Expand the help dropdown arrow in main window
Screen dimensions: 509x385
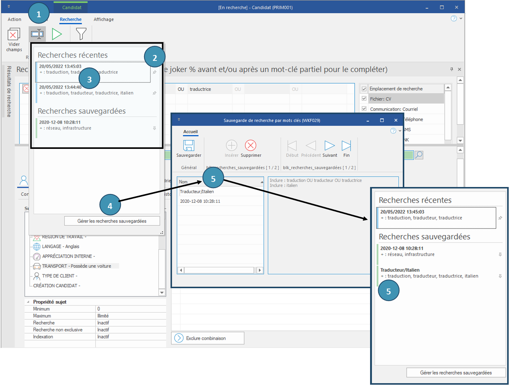pos(461,18)
